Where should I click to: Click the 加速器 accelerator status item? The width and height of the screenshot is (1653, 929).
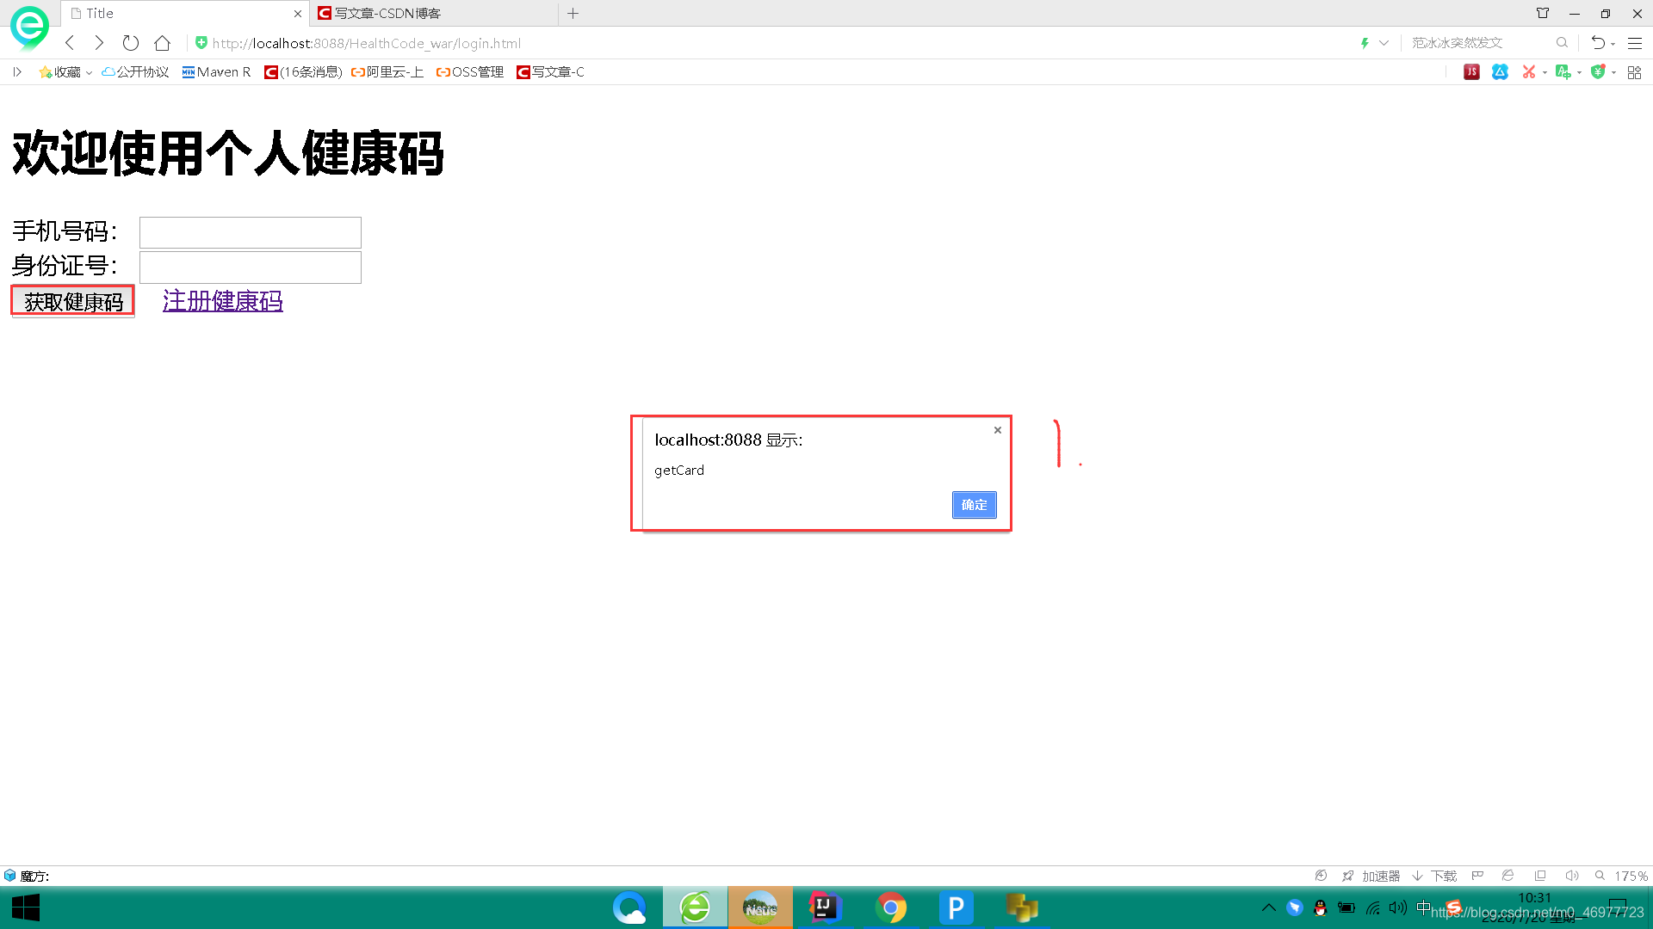click(x=1371, y=876)
